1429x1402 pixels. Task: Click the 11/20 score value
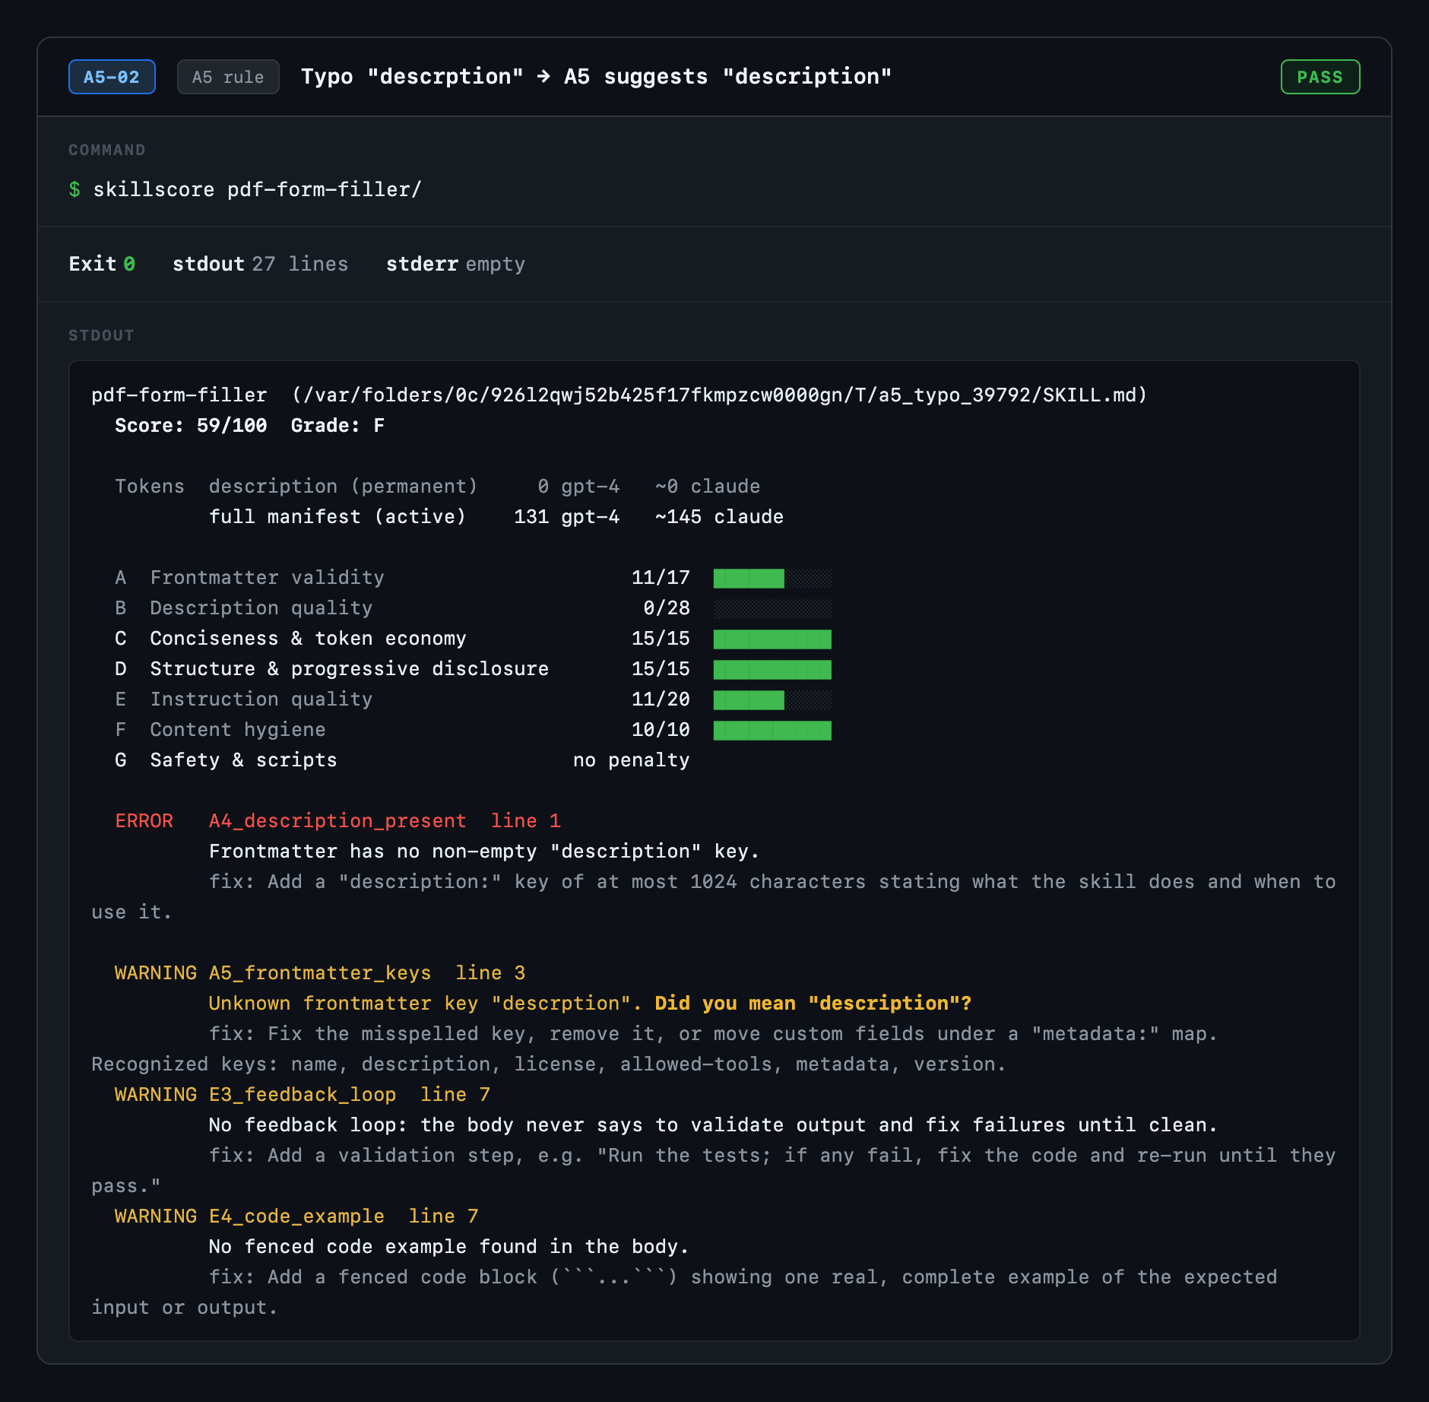pos(661,699)
